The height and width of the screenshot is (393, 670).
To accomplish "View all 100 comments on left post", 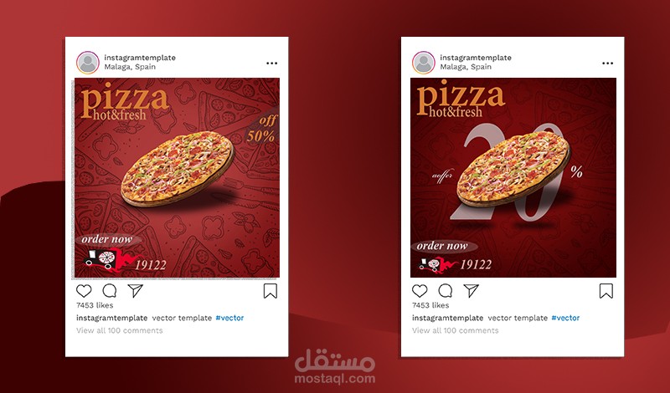I will tap(120, 330).
